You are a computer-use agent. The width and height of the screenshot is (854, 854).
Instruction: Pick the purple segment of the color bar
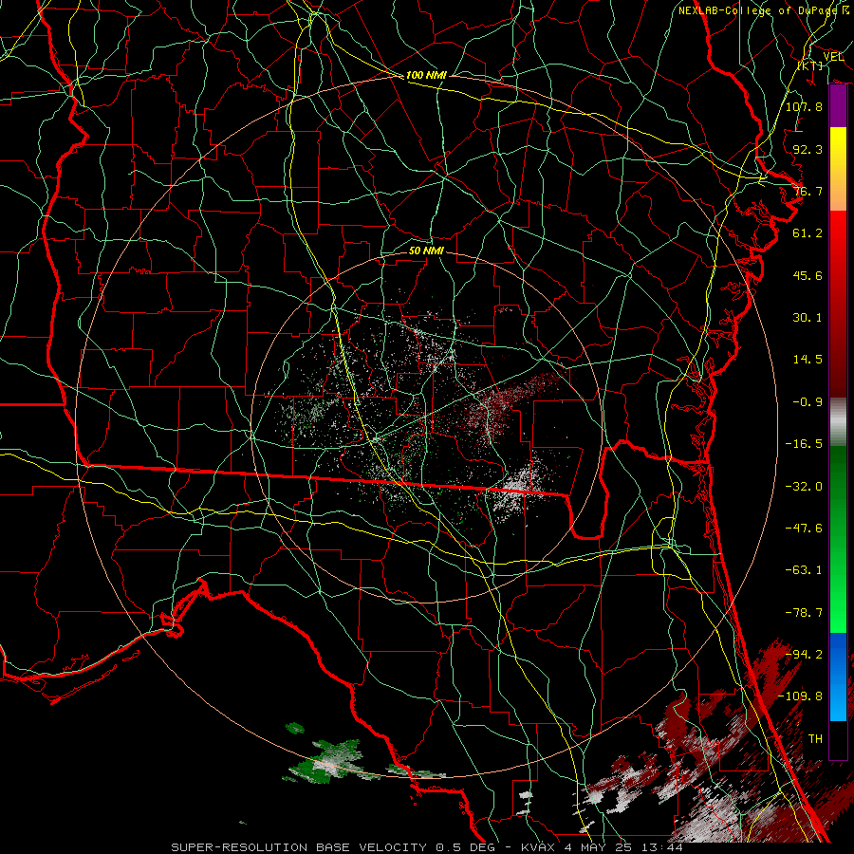[838, 106]
